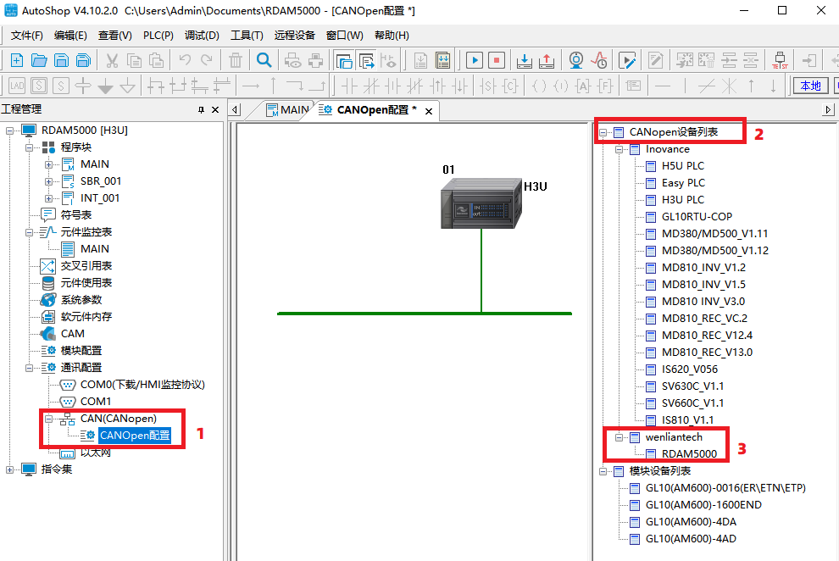This screenshot has height=561, width=839.
Task: Click the red Stop icon
Action: (497, 60)
